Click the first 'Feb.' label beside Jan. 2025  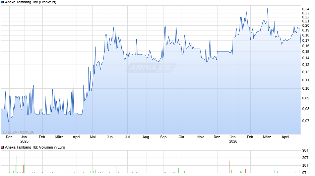42,137
